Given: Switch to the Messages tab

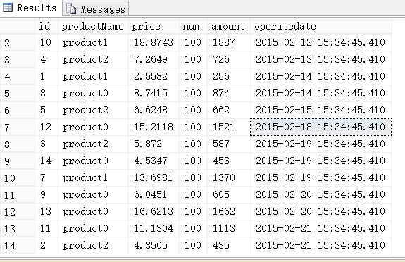Looking at the screenshot, I should click(x=96, y=9).
